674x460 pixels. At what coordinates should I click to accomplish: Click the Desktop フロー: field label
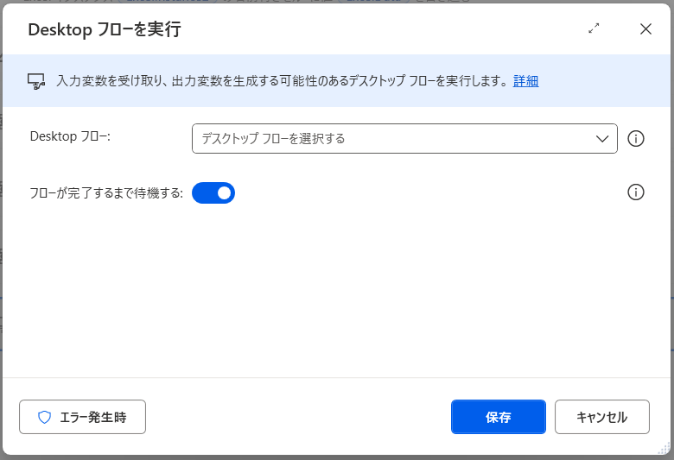click(x=70, y=136)
